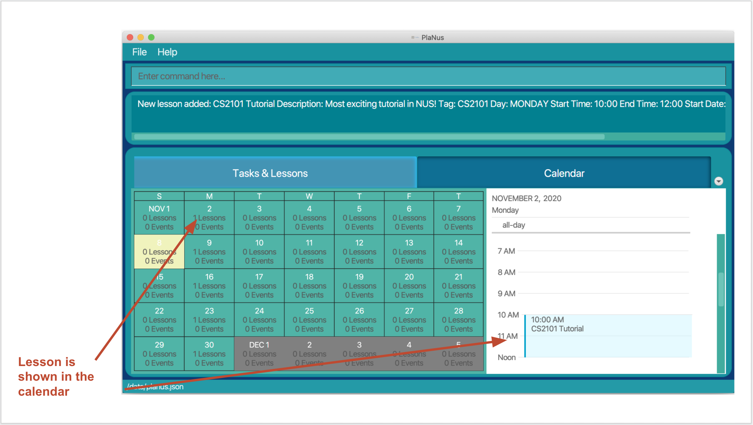Click the PlaNus window title

coord(432,37)
